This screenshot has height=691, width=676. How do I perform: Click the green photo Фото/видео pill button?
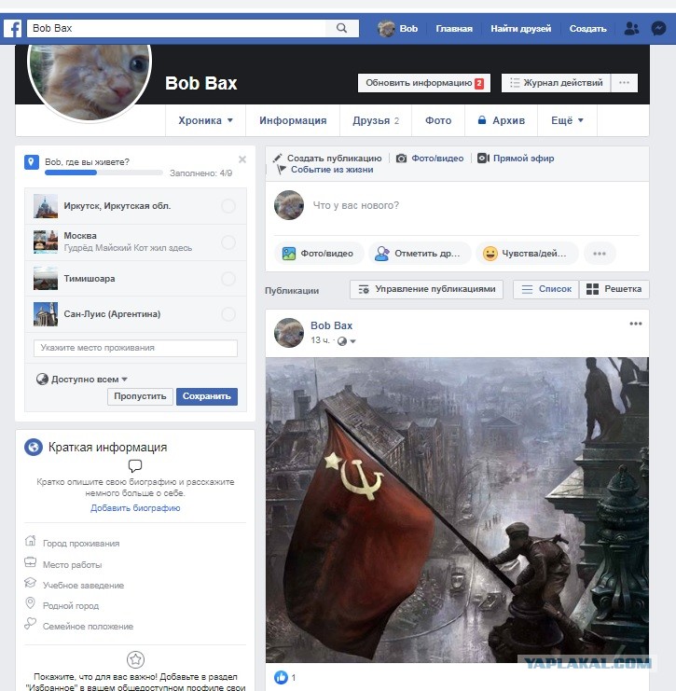click(319, 254)
